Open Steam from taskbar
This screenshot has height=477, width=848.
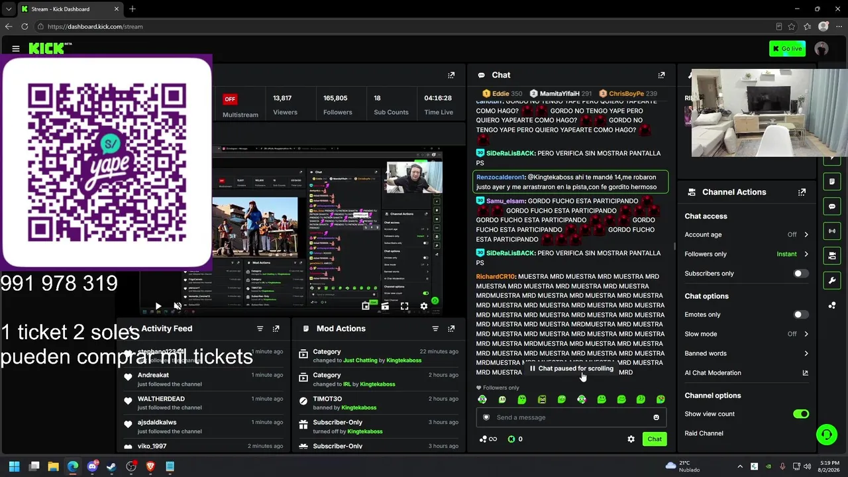[111, 466]
